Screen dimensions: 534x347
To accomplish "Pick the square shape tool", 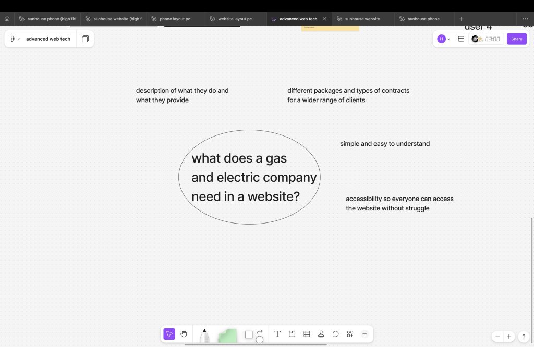I will point(249,334).
